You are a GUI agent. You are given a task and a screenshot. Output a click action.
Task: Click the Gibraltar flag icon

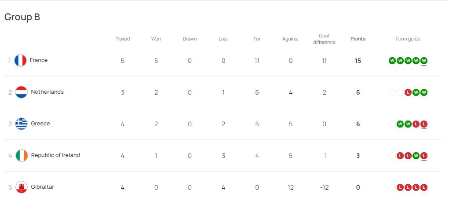point(22,187)
